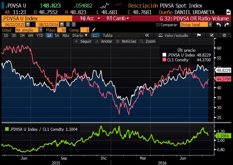Image resolution: width=233 pixels, height=165 pixels.
Task: Expand the MA simple study dropdown
Action: (41, 30)
